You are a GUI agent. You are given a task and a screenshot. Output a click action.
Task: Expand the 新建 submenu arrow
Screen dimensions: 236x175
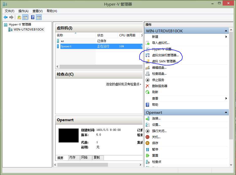click(226, 37)
